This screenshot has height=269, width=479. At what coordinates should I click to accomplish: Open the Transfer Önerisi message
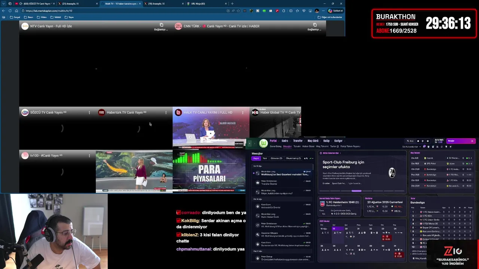[282, 182]
